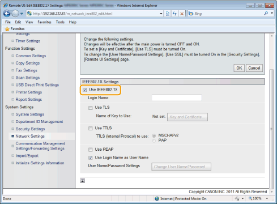This screenshot has height=204, width=277.
Task: Click the Internet Explorer title bar icon
Action: (x=5, y=5)
